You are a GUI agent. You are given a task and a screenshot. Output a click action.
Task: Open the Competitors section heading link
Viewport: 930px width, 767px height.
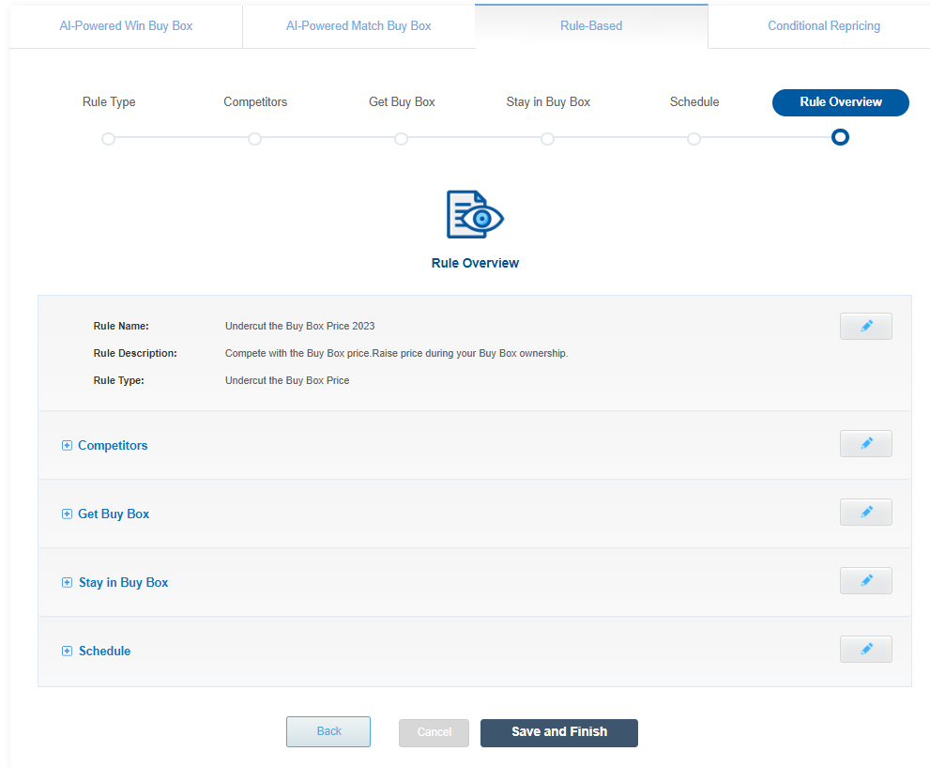click(113, 446)
